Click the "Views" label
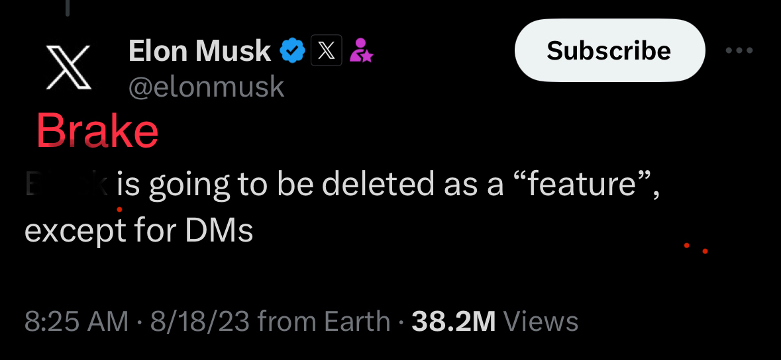Image resolution: width=781 pixels, height=360 pixels. point(541,322)
